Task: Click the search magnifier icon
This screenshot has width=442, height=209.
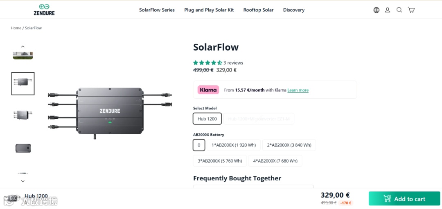Action: tap(399, 10)
